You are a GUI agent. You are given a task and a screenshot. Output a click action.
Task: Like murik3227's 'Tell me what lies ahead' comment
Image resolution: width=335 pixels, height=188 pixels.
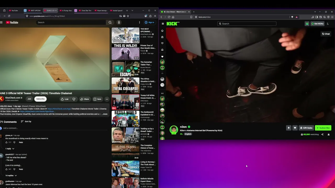pyautogui.click(x=7, y=169)
